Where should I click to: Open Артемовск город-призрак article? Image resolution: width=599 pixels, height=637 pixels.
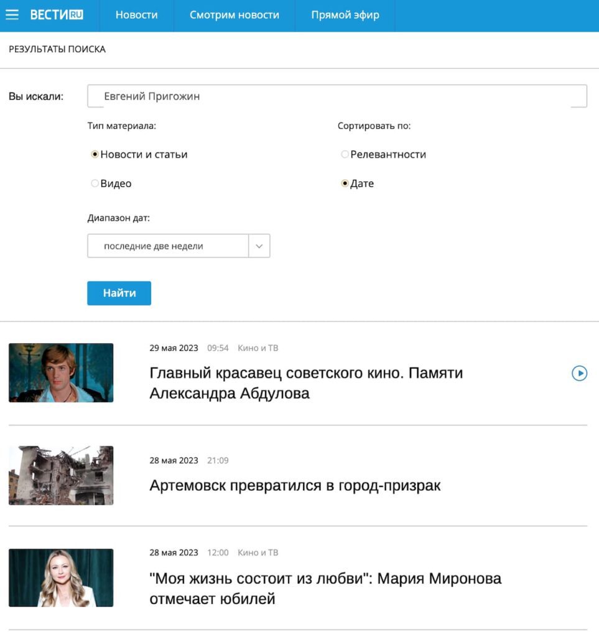tap(295, 486)
